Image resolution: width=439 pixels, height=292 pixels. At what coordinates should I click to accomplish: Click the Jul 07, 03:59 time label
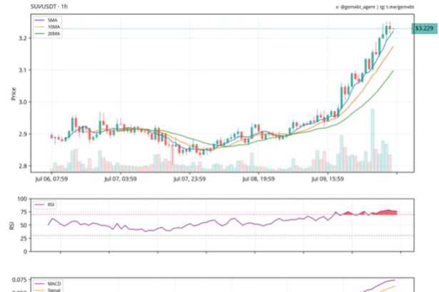[x=121, y=181]
